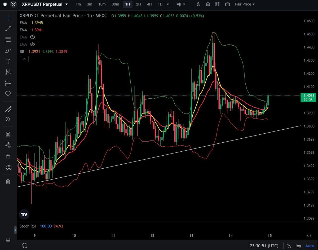Open the go-to-date calendar icon
This screenshot has height=250, width=318.
click(24, 245)
